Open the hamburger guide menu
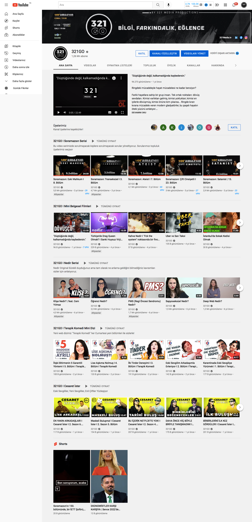252x522 pixels. click(6, 5)
